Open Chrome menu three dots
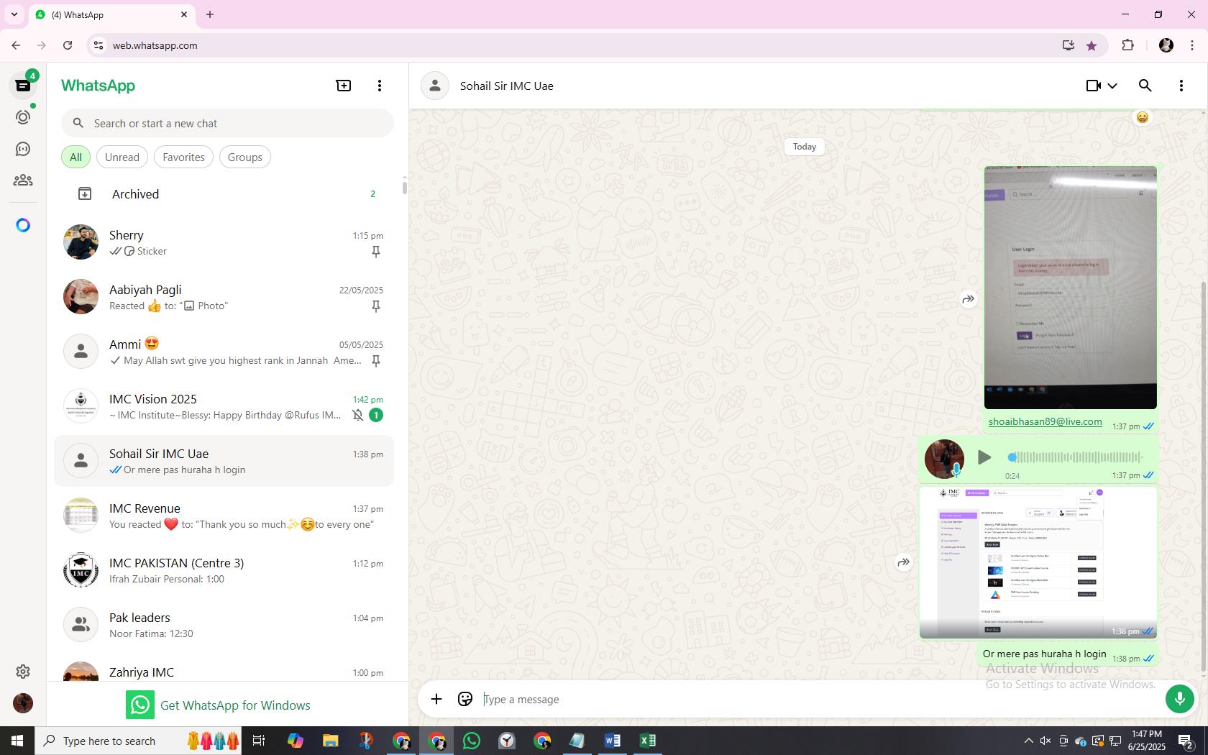Viewport: 1208px width, 755px height. [1192, 45]
